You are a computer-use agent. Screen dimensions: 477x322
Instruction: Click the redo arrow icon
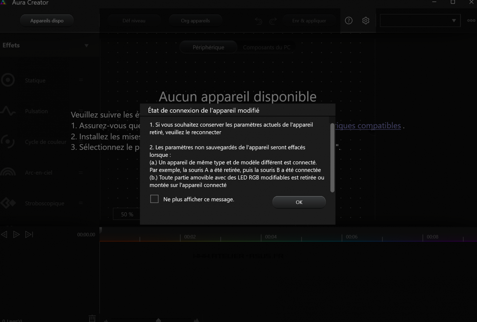click(273, 21)
